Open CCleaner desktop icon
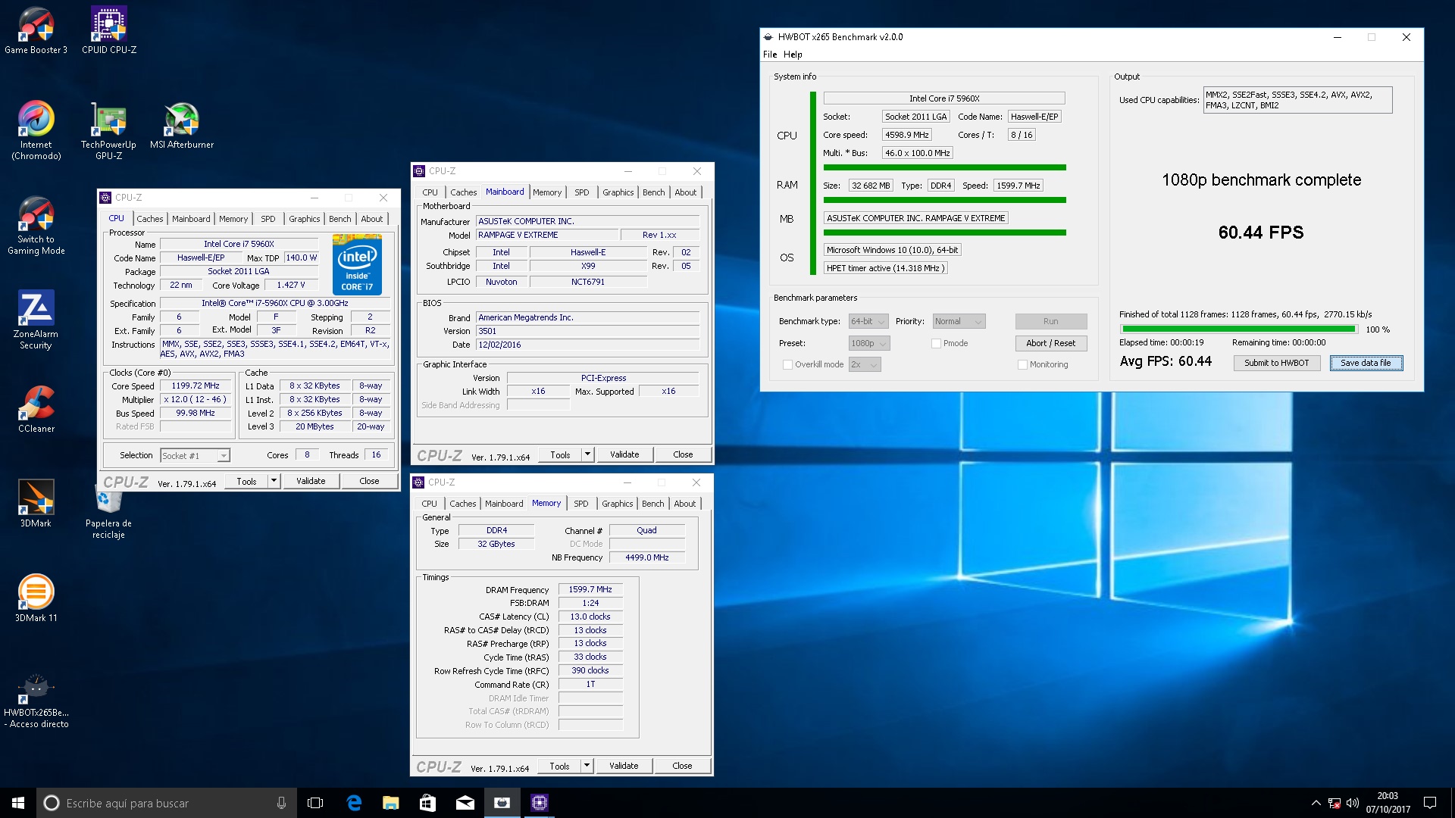Image resolution: width=1455 pixels, height=818 pixels. (36, 409)
